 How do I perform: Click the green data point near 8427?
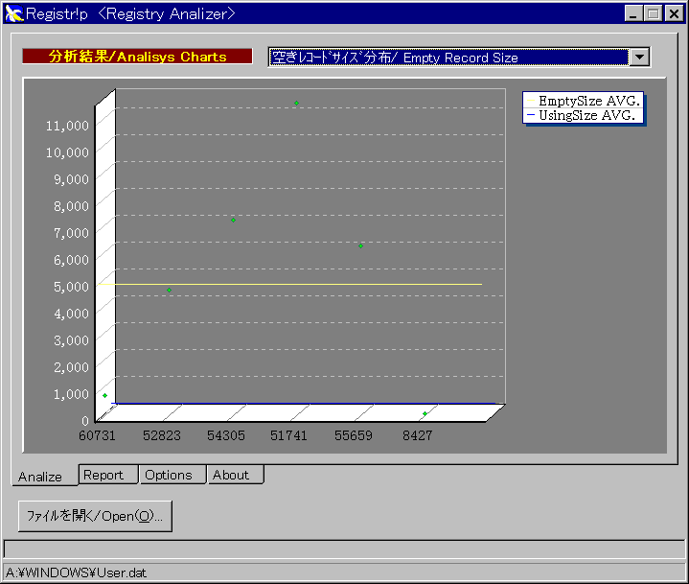[425, 414]
